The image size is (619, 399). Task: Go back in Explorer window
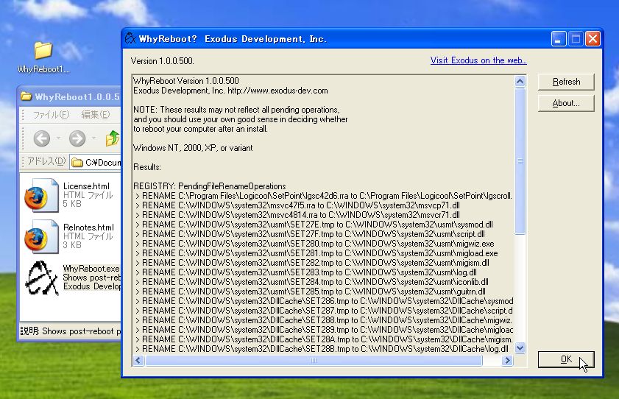pyautogui.click(x=41, y=138)
